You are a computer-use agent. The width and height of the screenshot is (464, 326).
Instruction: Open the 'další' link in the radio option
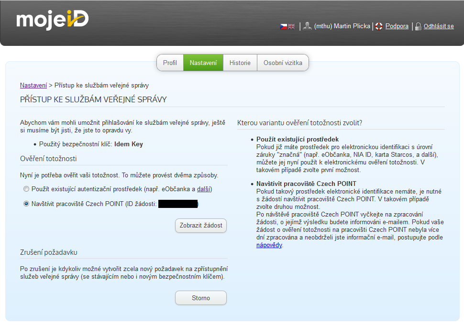point(204,189)
